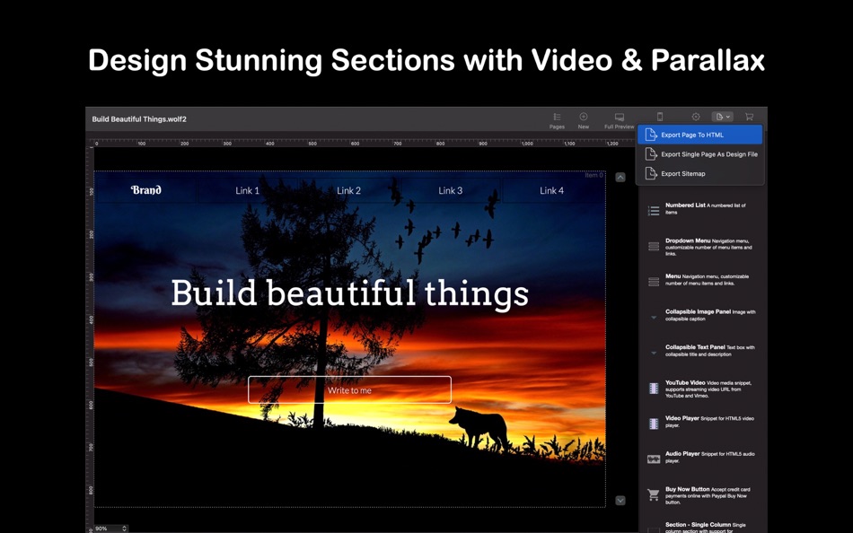Image resolution: width=853 pixels, height=533 pixels.
Task: Click Link 2 in the canvas navigation
Action: (x=348, y=190)
